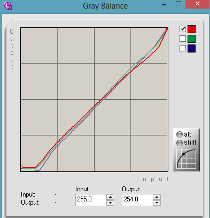Uncheck the red channel checkbox
Viewport: 210px width, 218px height.
183,29
